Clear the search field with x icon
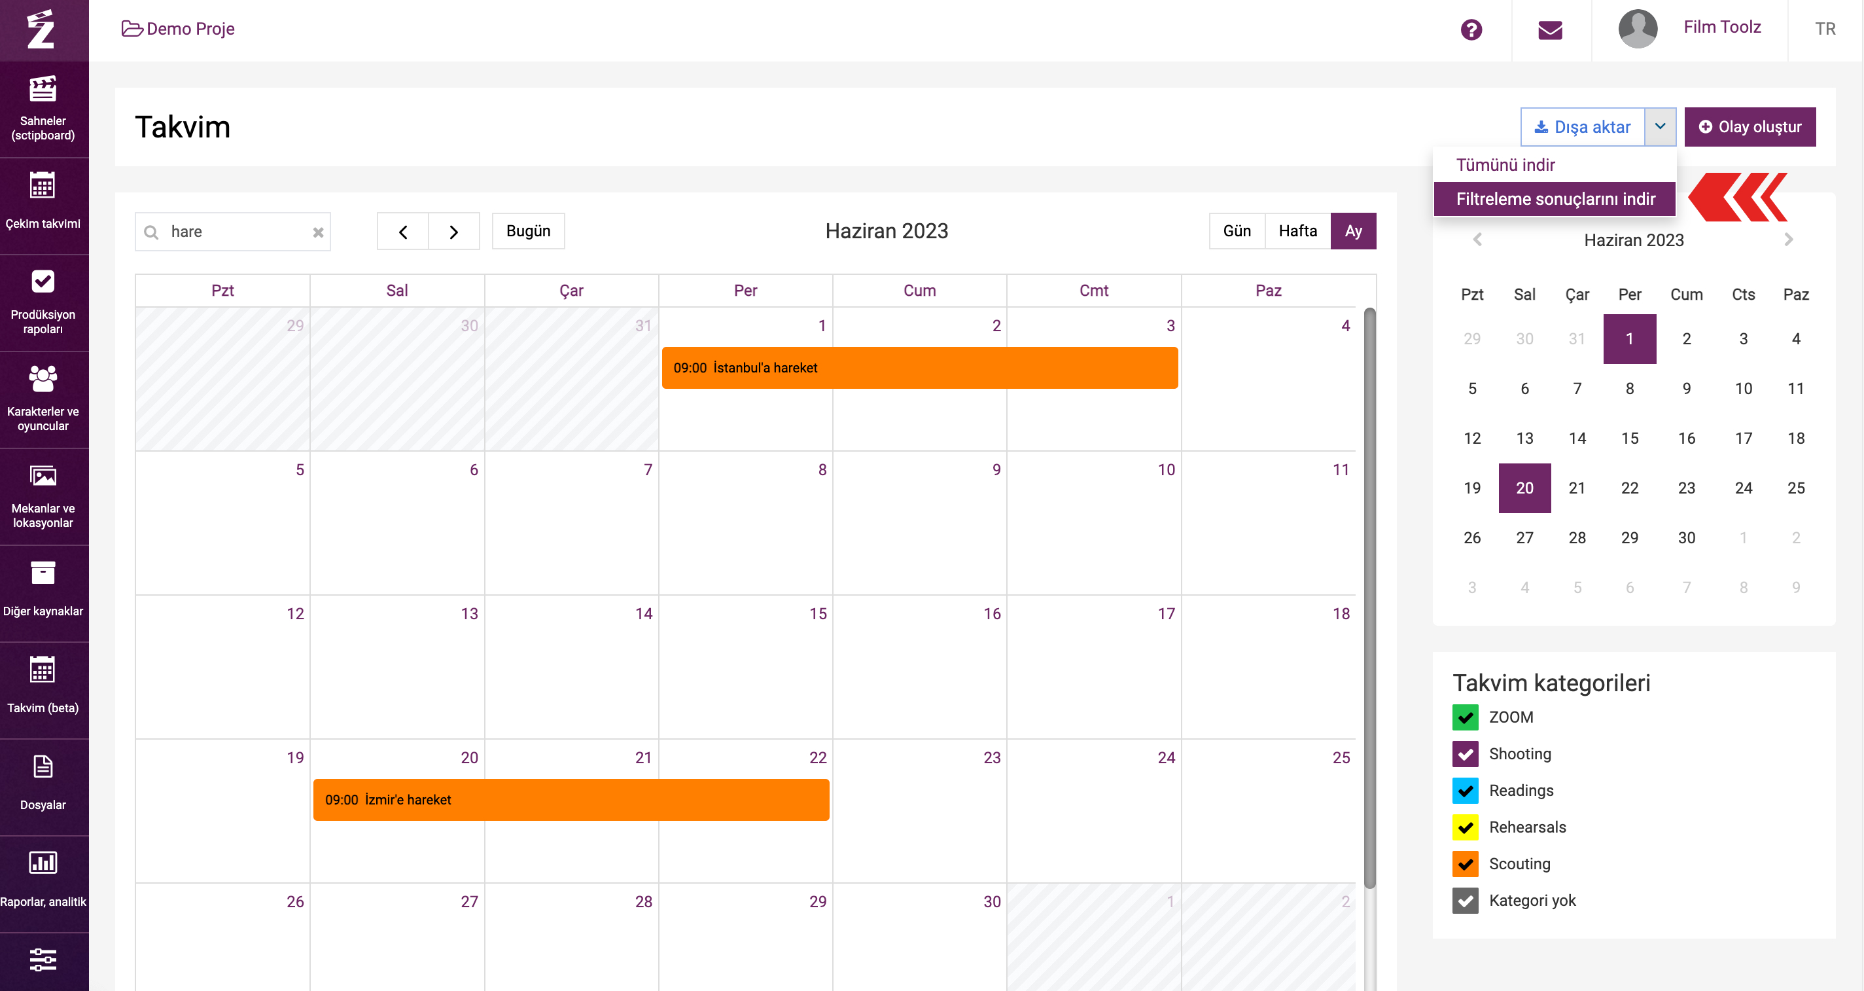 tap(318, 232)
